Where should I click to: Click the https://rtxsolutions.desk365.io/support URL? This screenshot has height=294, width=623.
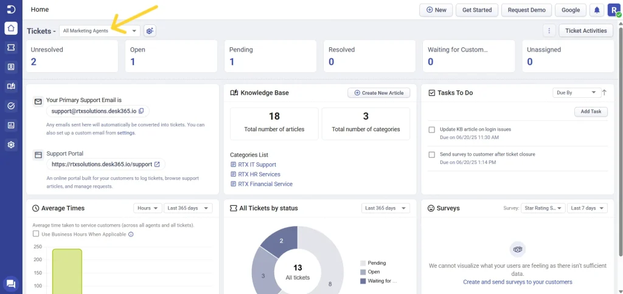(x=102, y=164)
